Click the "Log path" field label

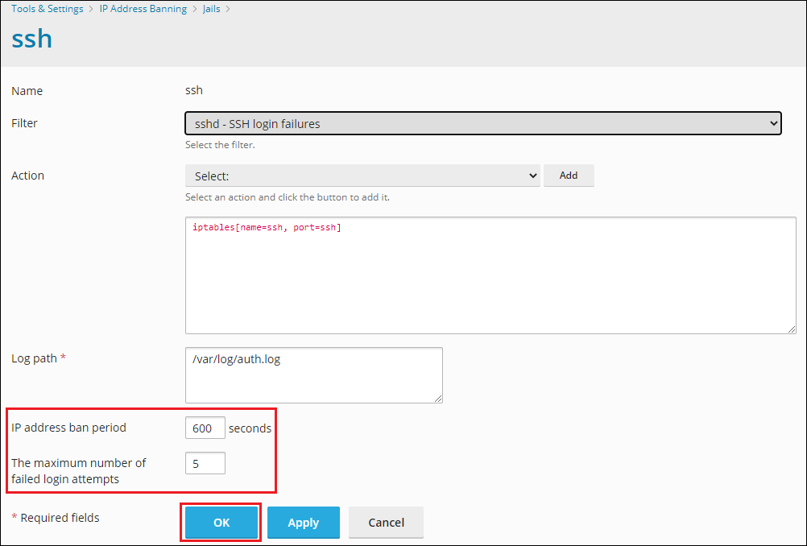tap(34, 358)
